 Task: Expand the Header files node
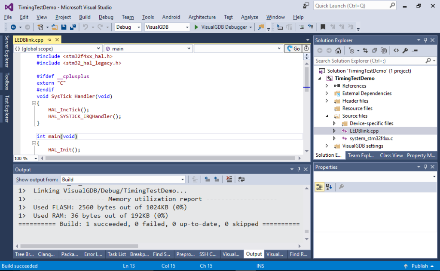[327, 100]
